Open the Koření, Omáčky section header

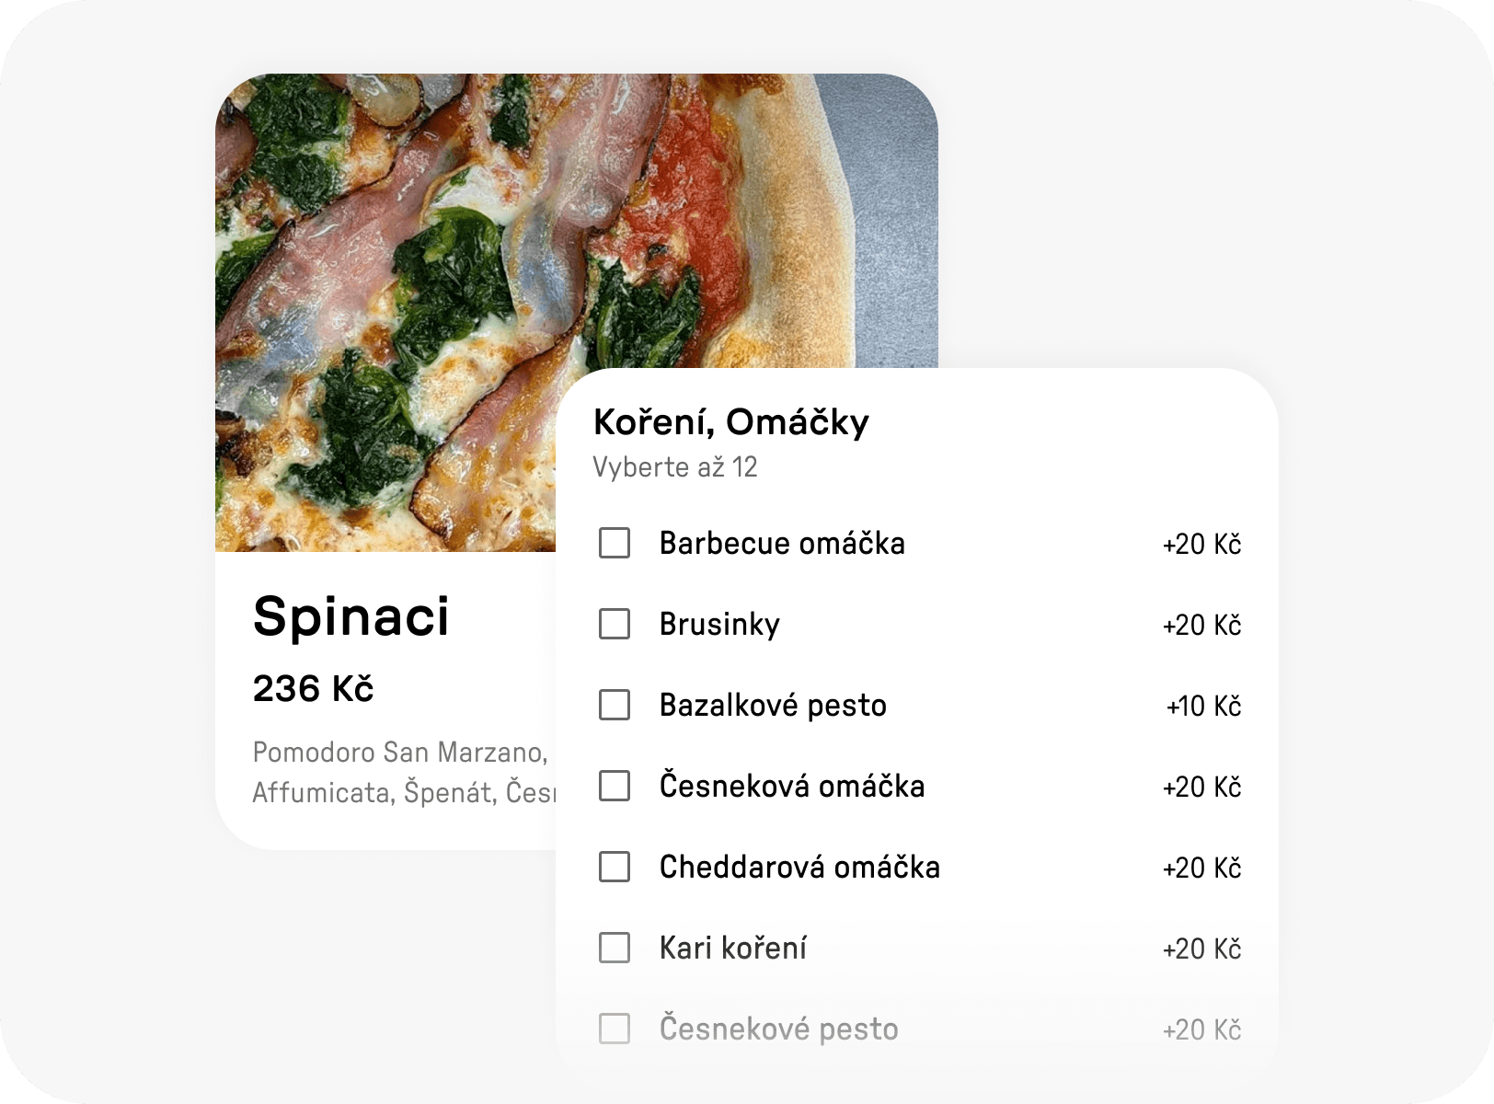coord(731,421)
